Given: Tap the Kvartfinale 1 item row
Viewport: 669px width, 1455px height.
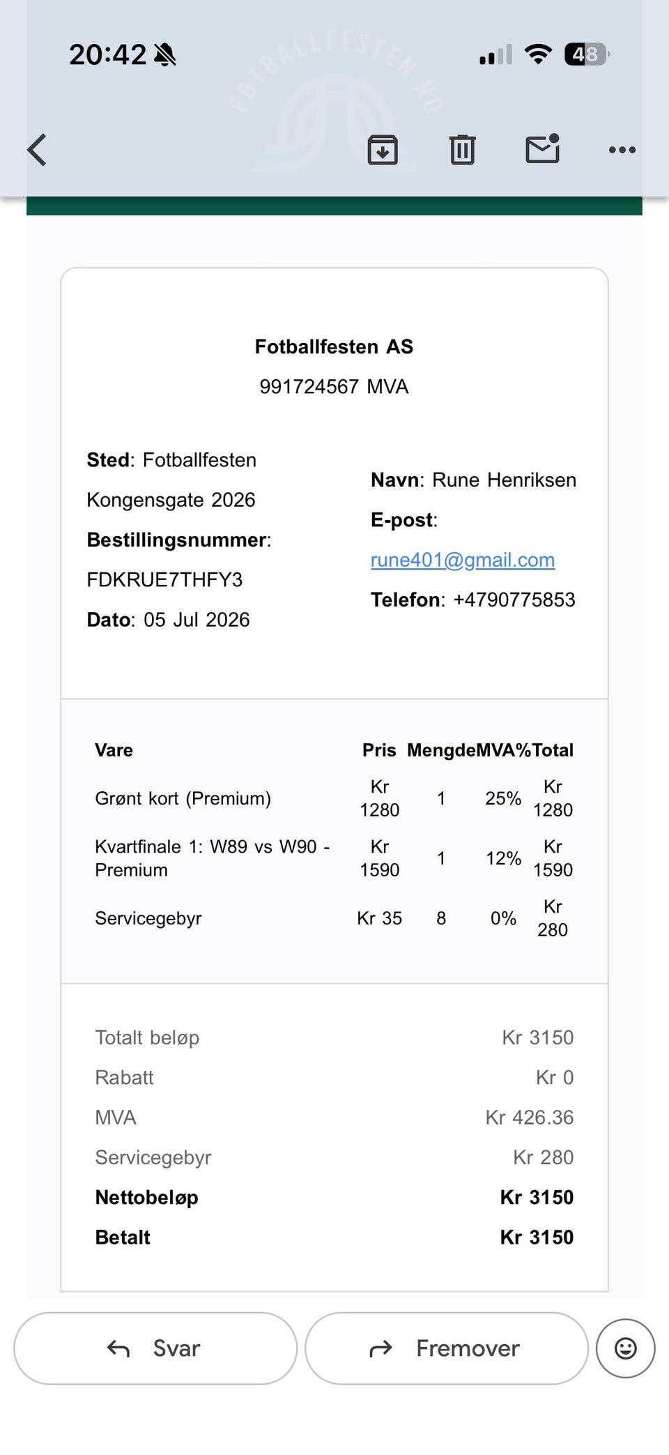Looking at the screenshot, I should coord(334,858).
